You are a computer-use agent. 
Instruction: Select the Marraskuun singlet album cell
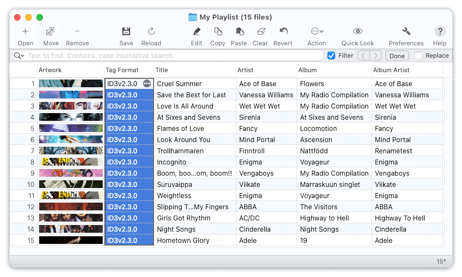click(x=334, y=184)
